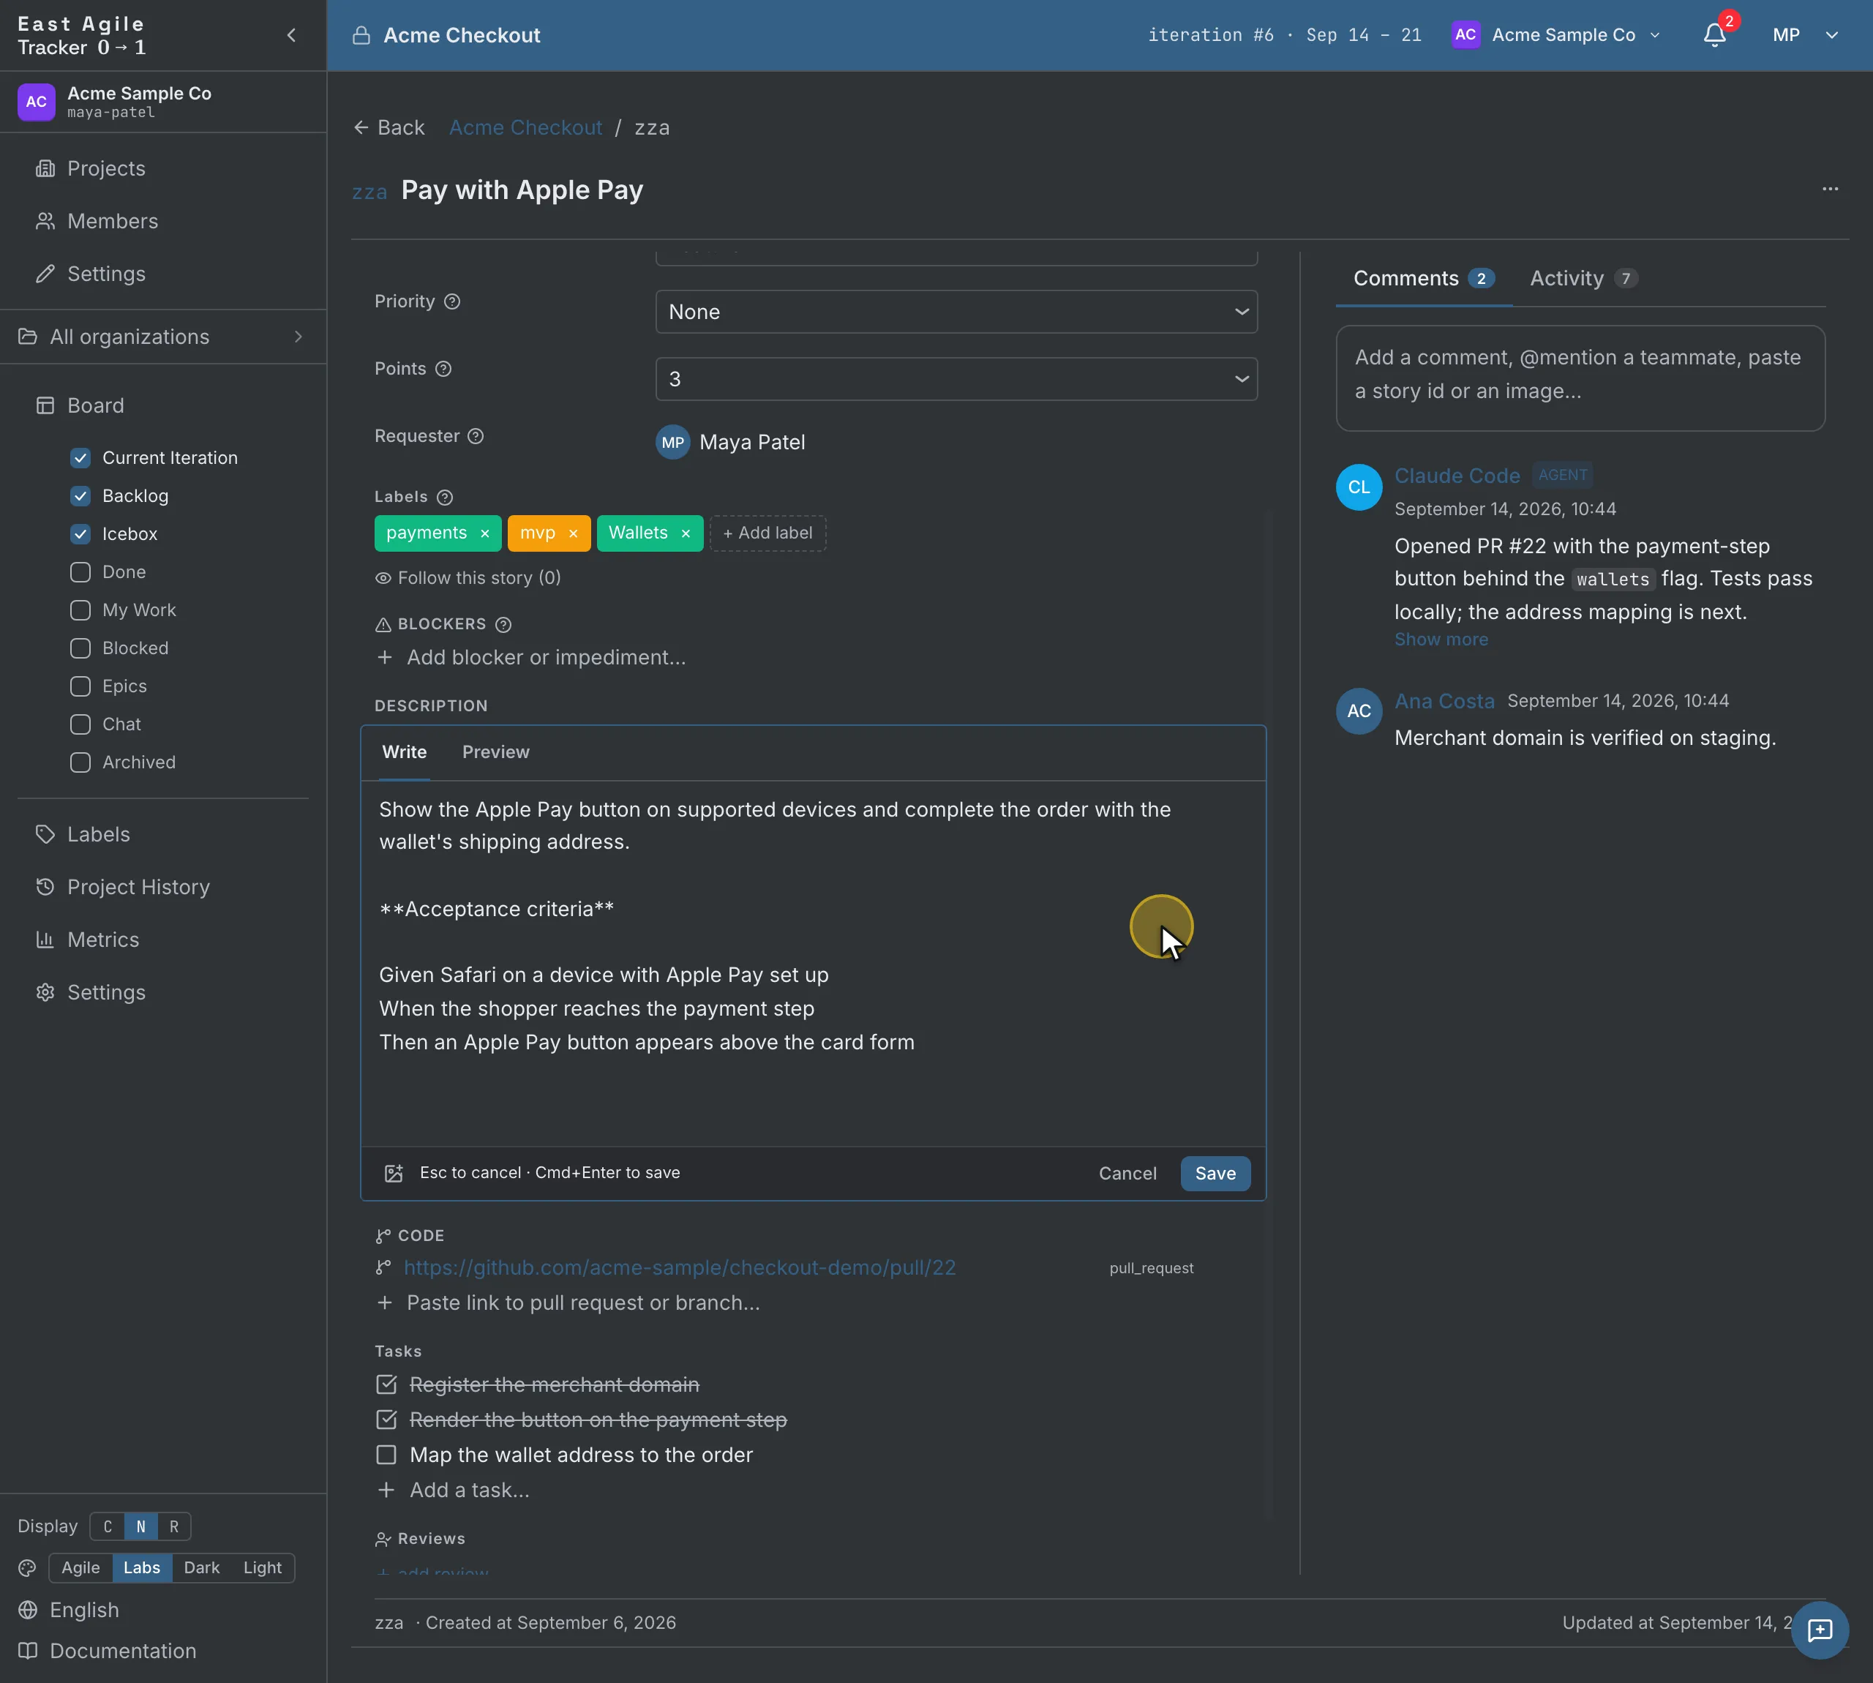Toggle the Current Iteration checkbox
The image size is (1873, 1683).
[80, 458]
